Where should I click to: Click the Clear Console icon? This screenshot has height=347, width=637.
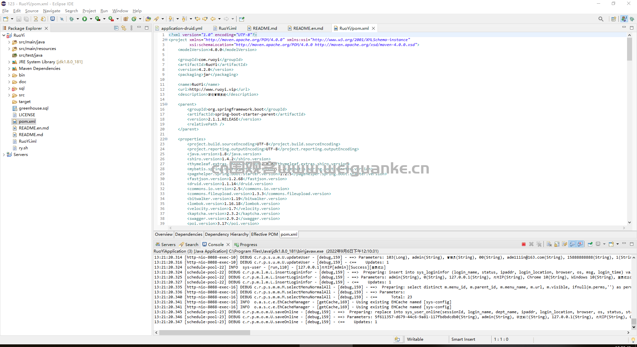coord(549,244)
